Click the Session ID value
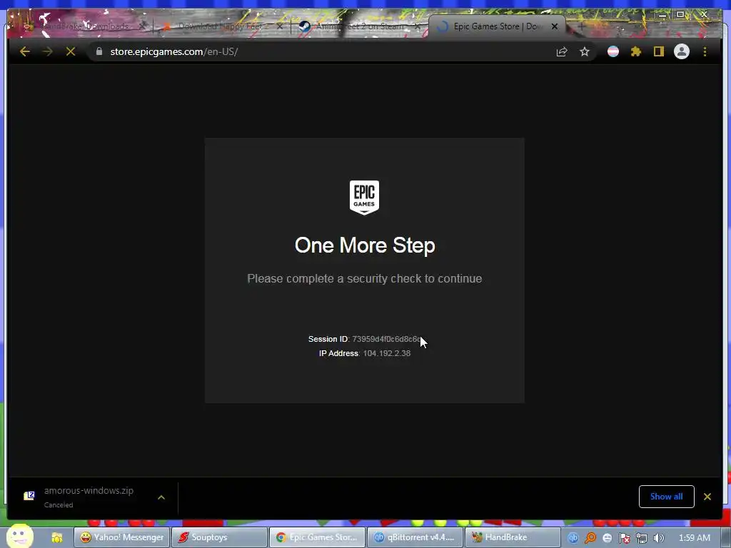Screen dimensions: 731x548 386,339
